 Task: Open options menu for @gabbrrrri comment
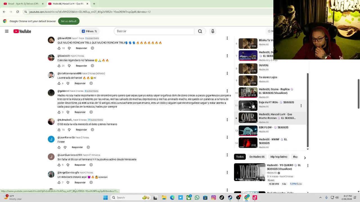pyautogui.click(x=227, y=91)
